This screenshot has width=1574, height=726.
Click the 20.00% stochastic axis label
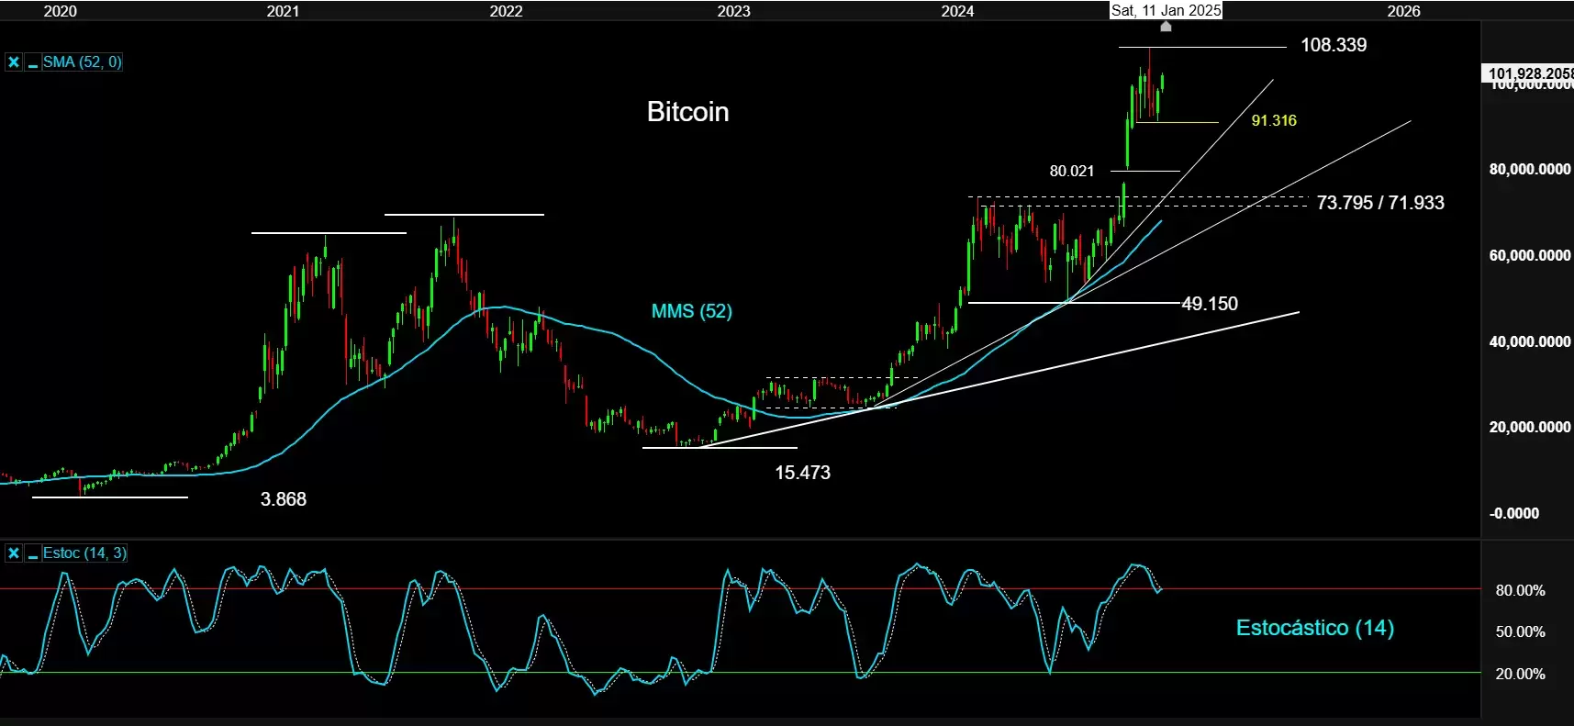point(1520,674)
